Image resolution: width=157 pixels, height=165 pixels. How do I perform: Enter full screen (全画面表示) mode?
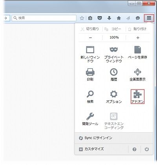pos(137,74)
